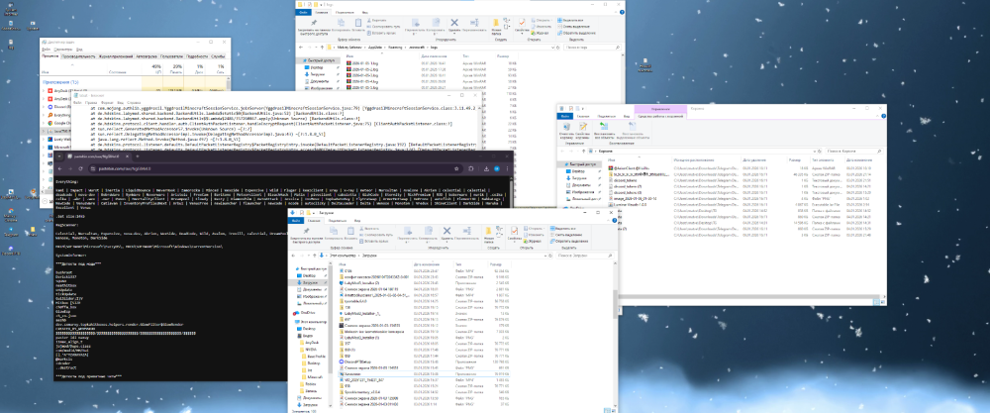Open new tab in Chrome

[x=138, y=156]
